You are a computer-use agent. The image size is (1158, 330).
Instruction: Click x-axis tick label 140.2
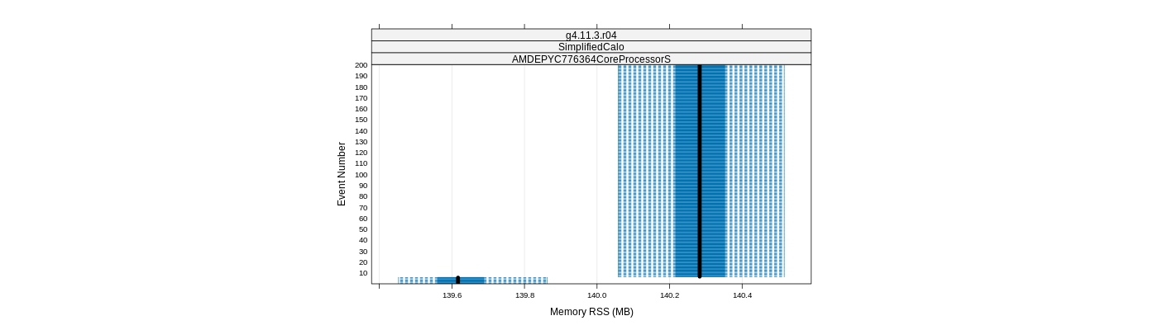669,295
